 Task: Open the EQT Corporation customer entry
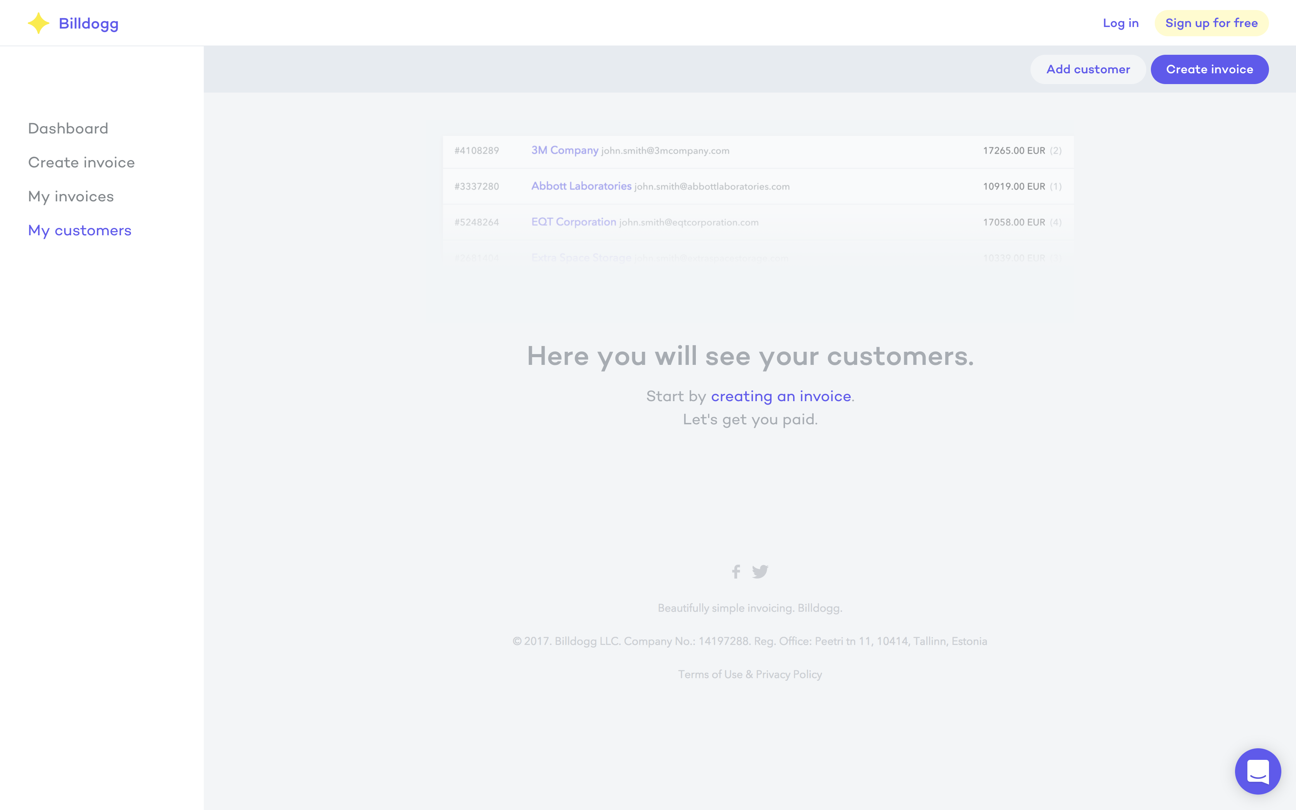tap(574, 222)
